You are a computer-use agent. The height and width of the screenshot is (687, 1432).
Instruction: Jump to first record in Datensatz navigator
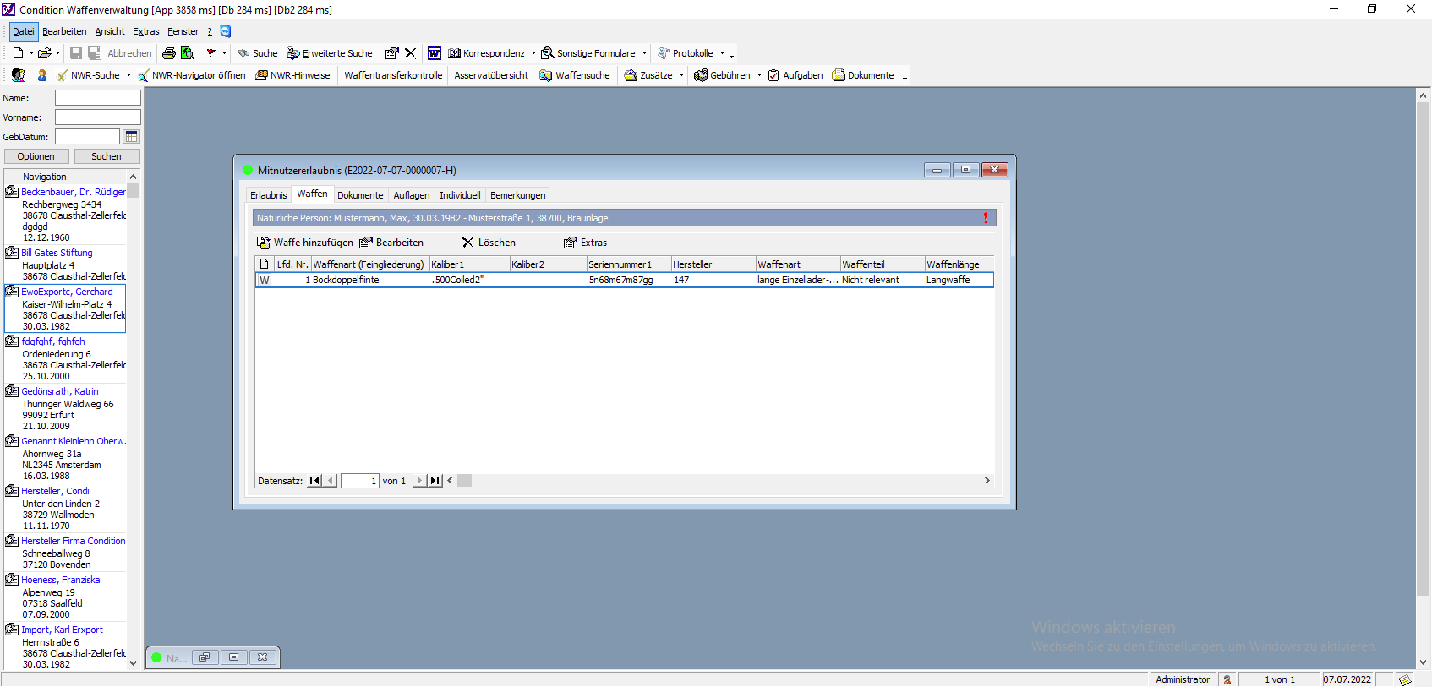(x=314, y=481)
